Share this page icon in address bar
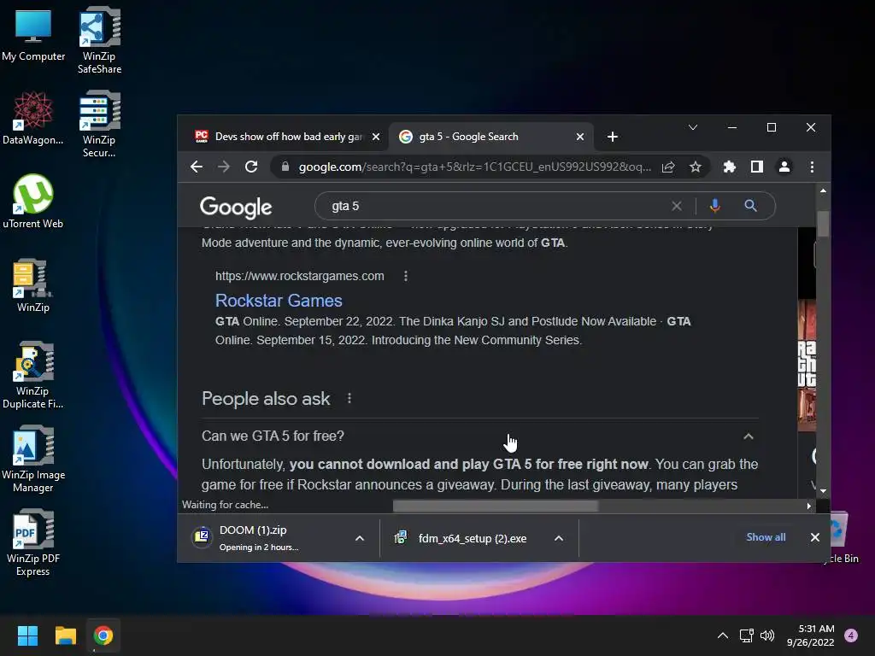Viewport: 875px width, 656px height. tap(668, 167)
